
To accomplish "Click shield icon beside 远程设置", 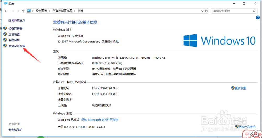I will 5,34.
